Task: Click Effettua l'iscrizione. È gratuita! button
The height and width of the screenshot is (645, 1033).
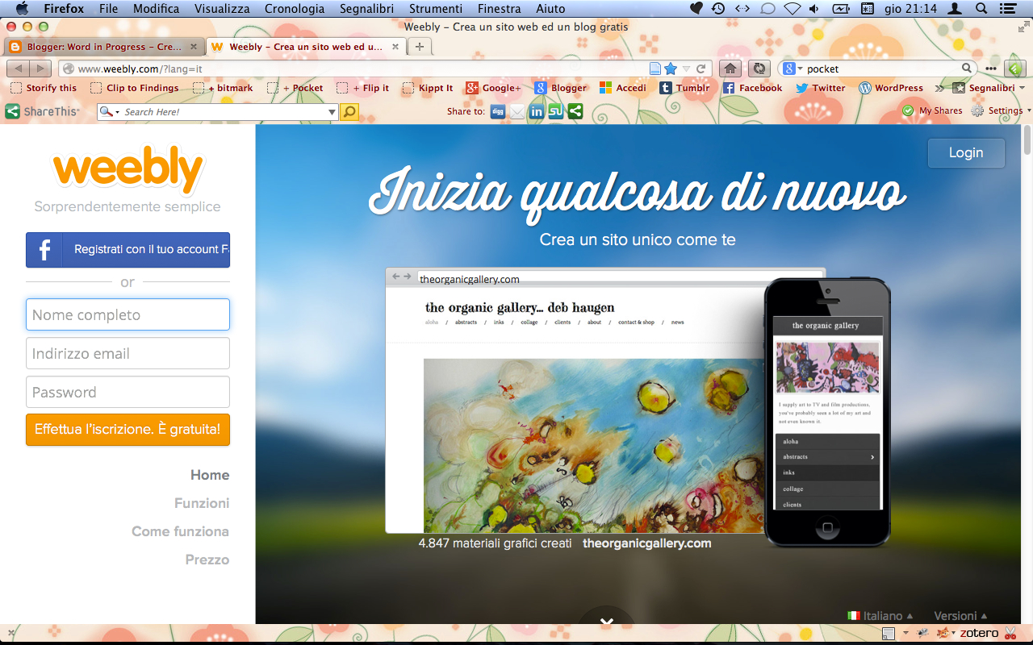Action: (128, 429)
